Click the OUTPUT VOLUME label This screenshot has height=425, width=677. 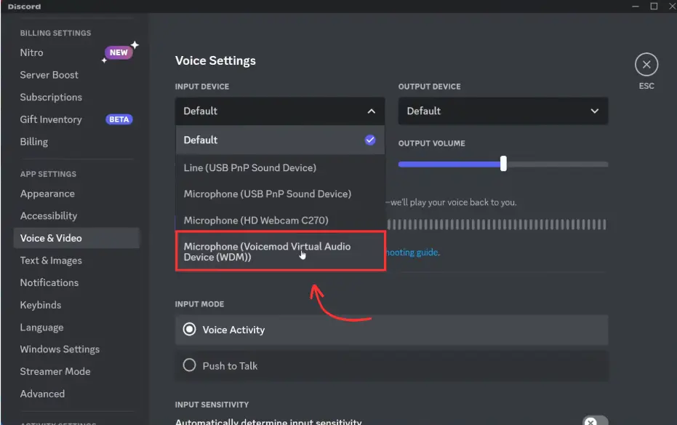point(432,143)
